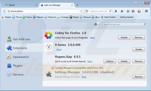Select Extensions category

click(24, 48)
